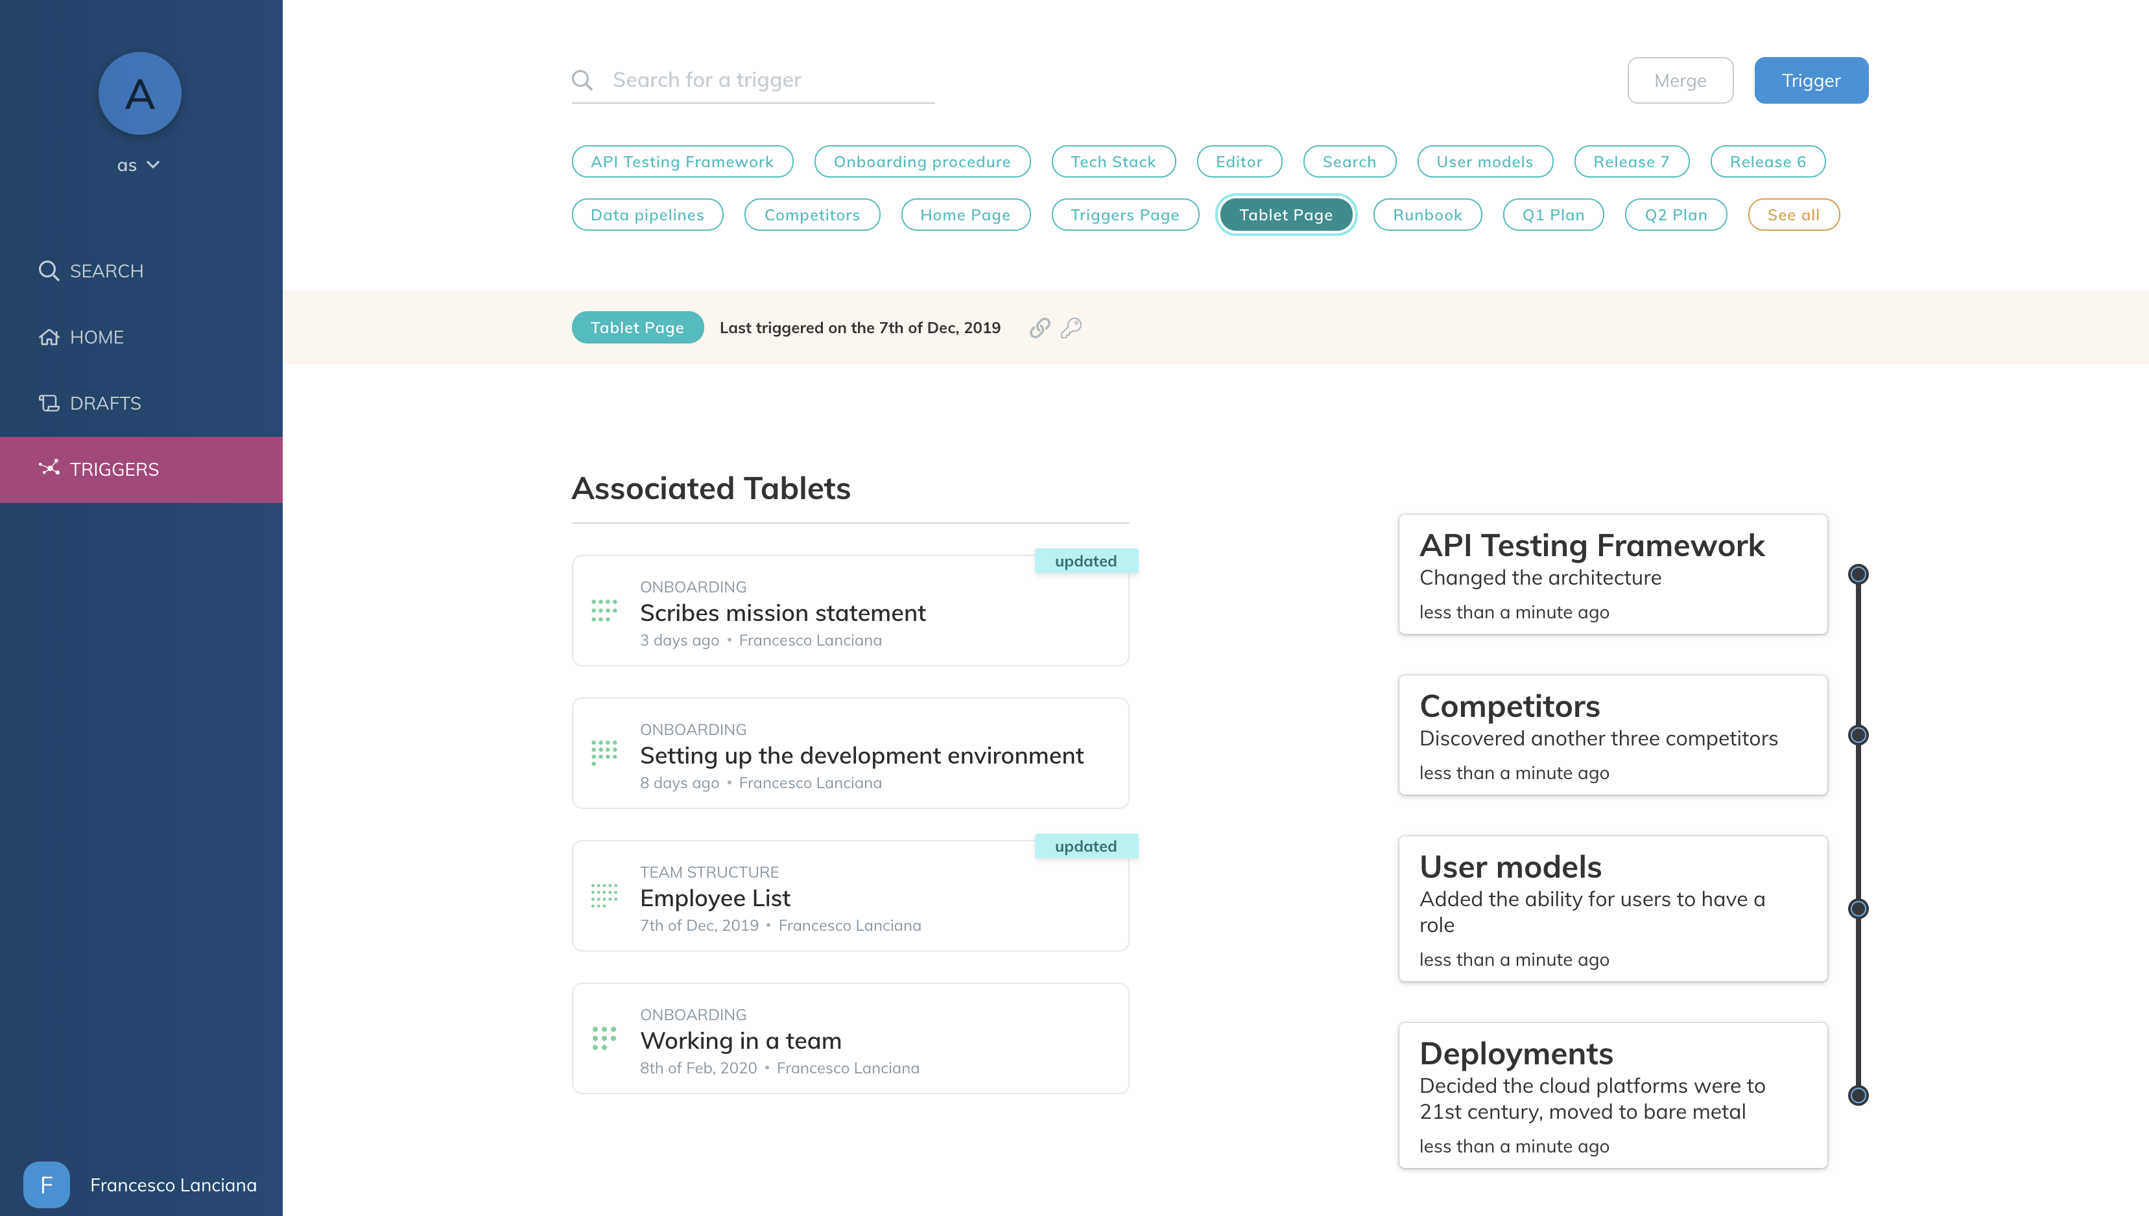2149x1216 pixels.
Task: Click updated badge on Scribes mission statement
Action: 1086,561
